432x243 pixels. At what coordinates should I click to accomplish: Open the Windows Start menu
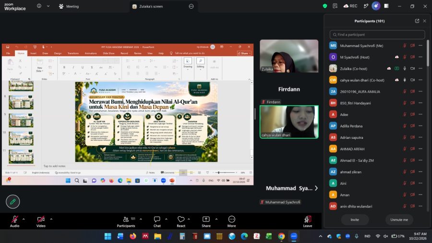tap(108, 236)
